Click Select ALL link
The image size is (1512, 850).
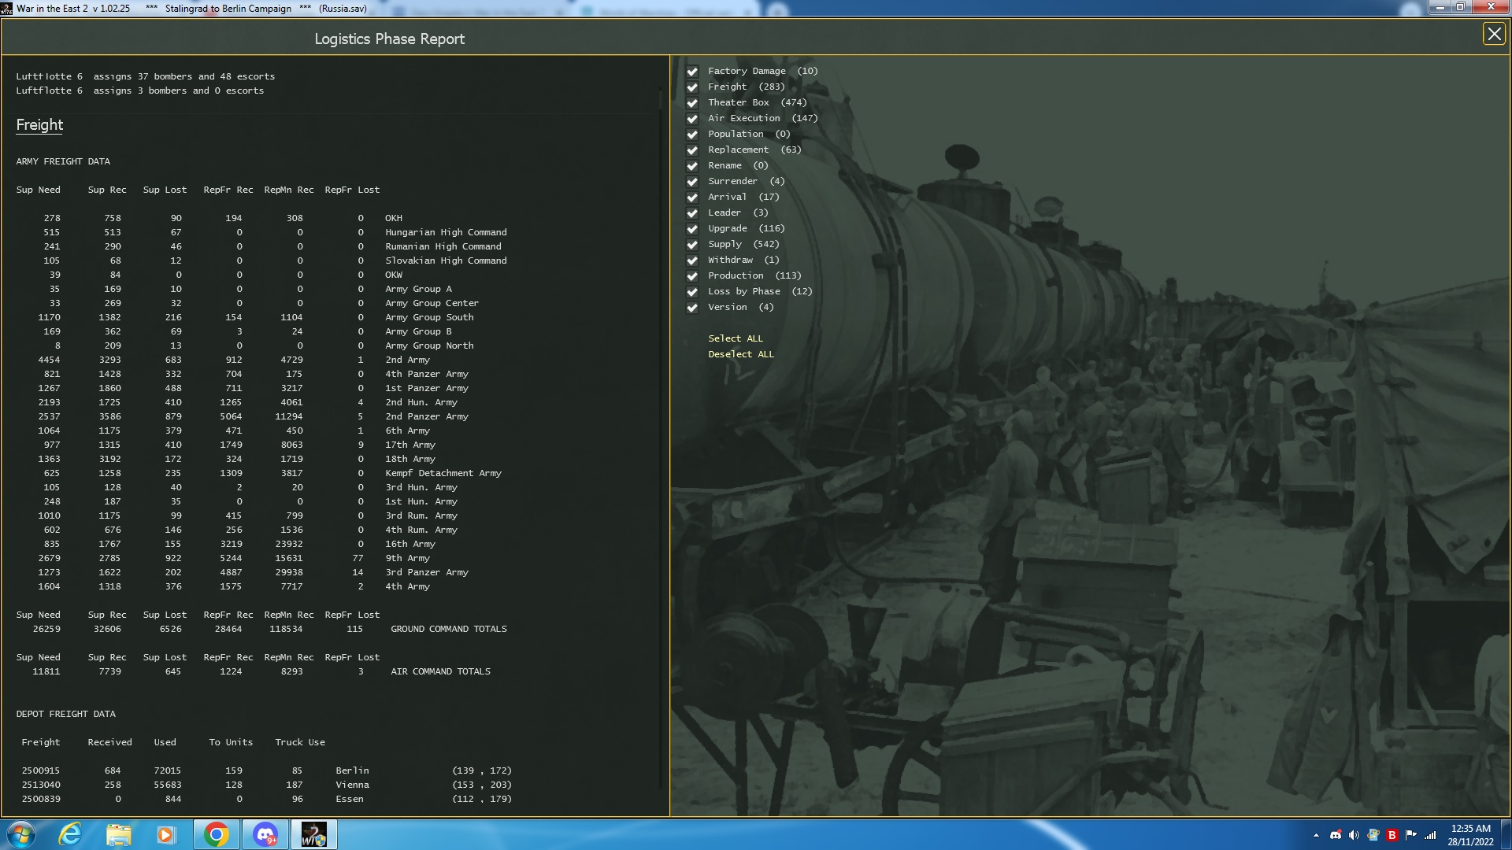point(735,338)
